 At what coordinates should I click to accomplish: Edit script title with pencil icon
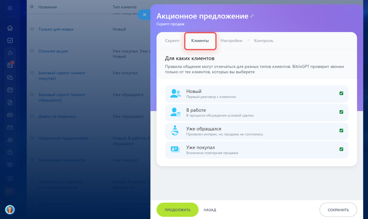coord(252,16)
